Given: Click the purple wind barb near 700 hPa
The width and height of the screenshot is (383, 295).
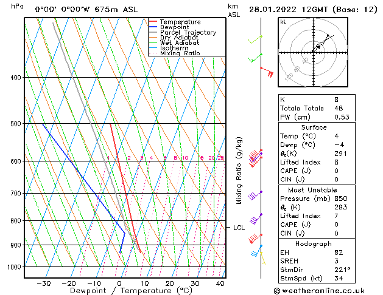Looking at the screenshot, I should (x=255, y=195).
